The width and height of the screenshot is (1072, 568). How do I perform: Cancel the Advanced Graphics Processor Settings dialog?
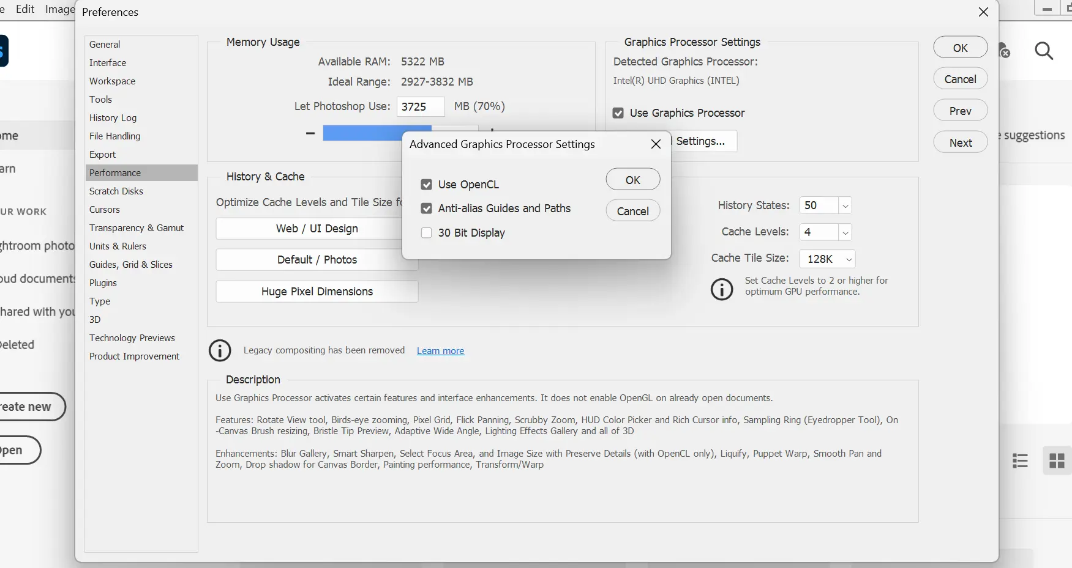pyautogui.click(x=633, y=211)
